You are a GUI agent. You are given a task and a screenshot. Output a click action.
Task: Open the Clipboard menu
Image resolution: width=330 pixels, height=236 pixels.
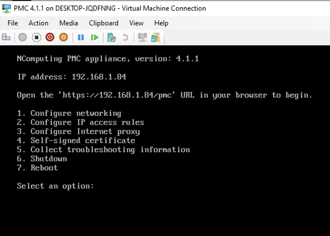[x=104, y=23]
